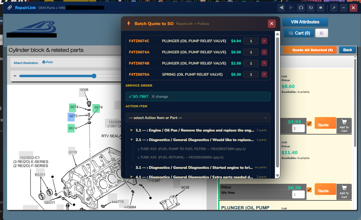
Task: Add the $6.56 plunger to cart
Action: (x=344, y=191)
